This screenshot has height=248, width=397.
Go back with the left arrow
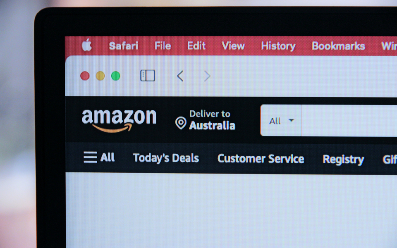180,76
